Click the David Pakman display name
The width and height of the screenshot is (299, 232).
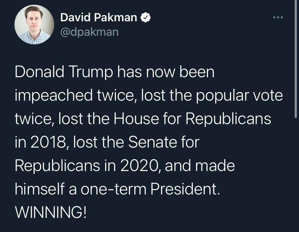(99, 17)
